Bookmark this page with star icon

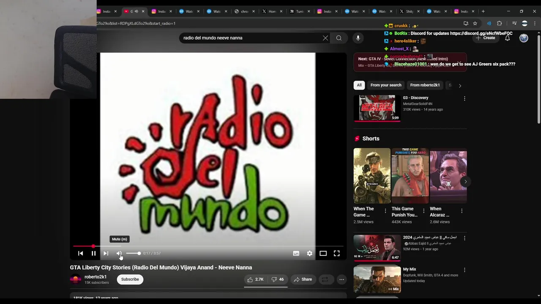(x=475, y=24)
